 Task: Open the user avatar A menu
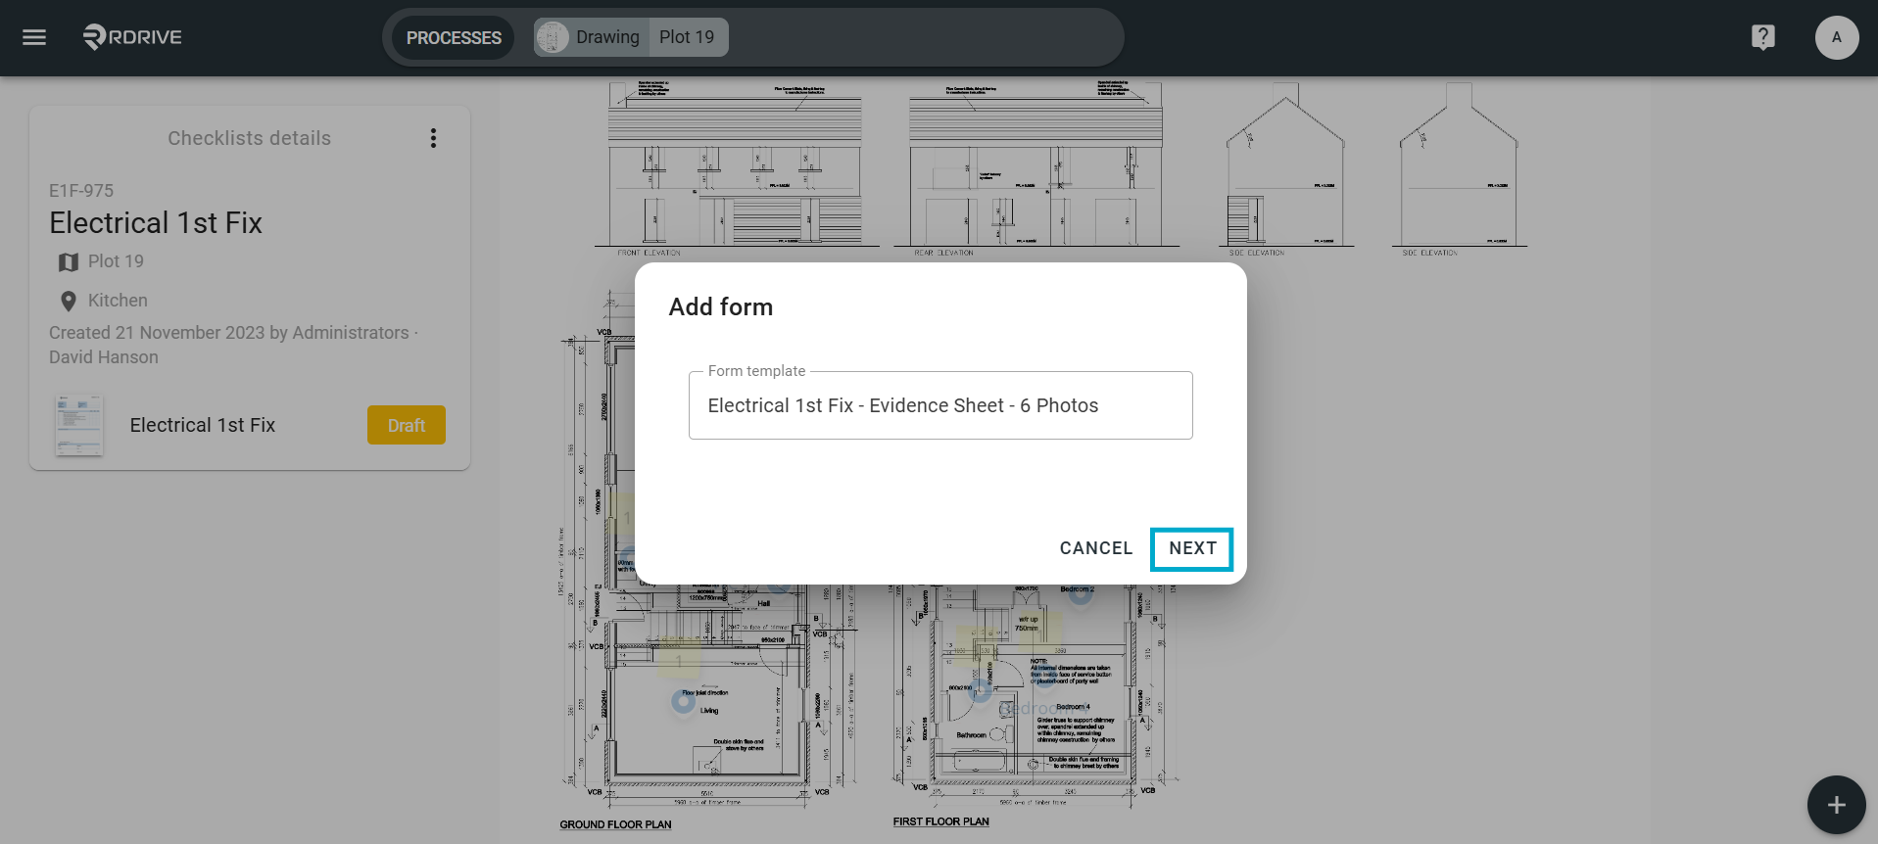pos(1836,37)
